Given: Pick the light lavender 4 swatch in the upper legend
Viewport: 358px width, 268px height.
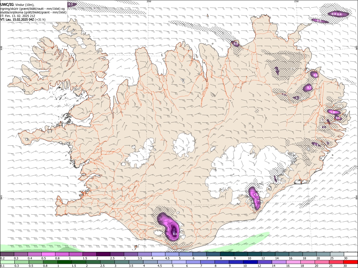Looking at the screenshot, I should coord(158,254).
